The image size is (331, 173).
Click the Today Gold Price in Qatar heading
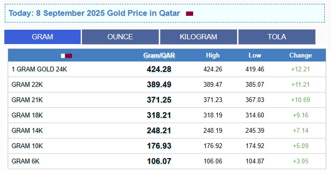point(94,13)
